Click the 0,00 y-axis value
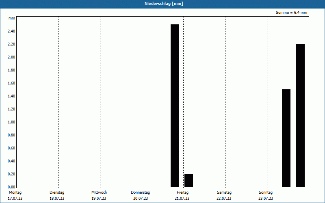 (x=11, y=187)
